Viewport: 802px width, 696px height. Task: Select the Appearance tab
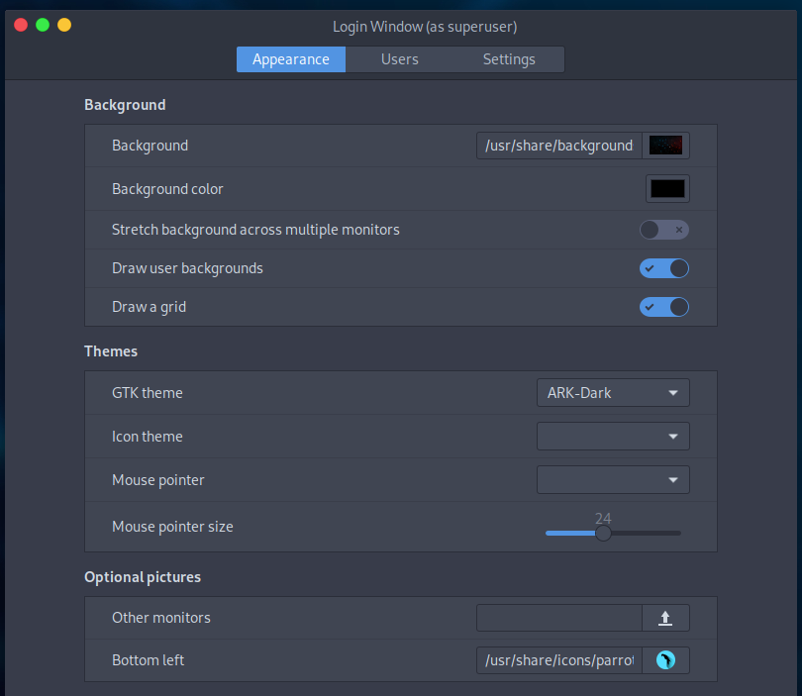click(x=291, y=59)
